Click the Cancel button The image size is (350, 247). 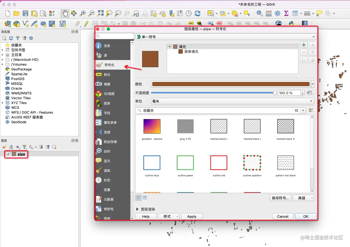(283, 216)
